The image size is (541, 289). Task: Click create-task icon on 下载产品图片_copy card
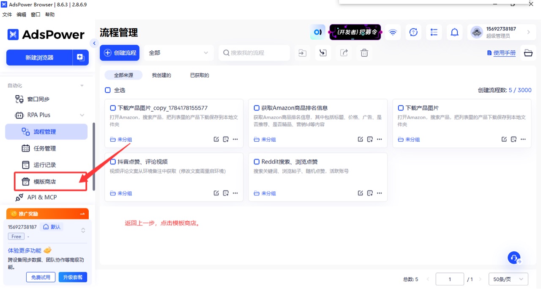[x=226, y=139]
